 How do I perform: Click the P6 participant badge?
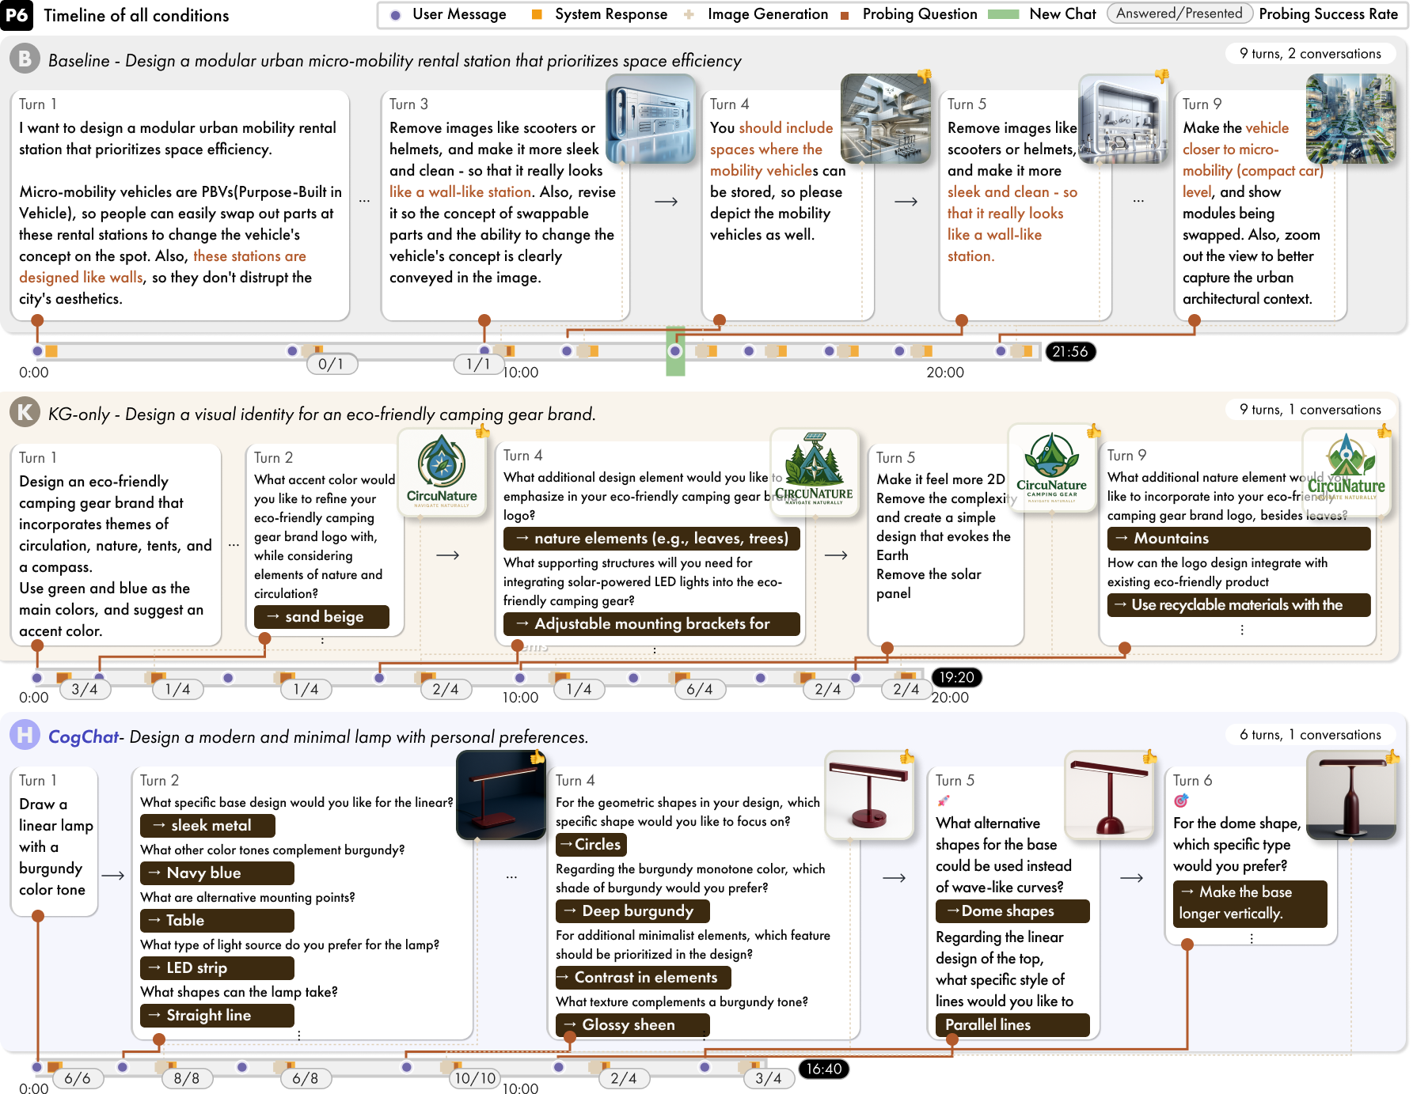click(x=17, y=14)
